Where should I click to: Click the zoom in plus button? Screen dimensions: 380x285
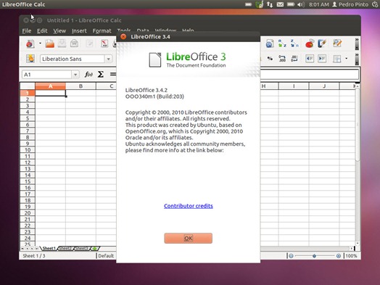click(x=339, y=256)
